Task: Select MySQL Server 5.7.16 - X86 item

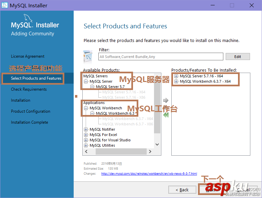Action: click(x=124, y=97)
